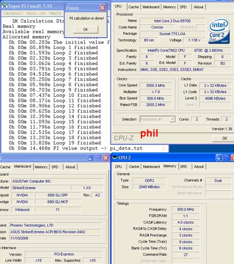This screenshot has height=264, width=234.
Task: Click the CPU-Z icon in Memory window title
Action: coord(115,157)
